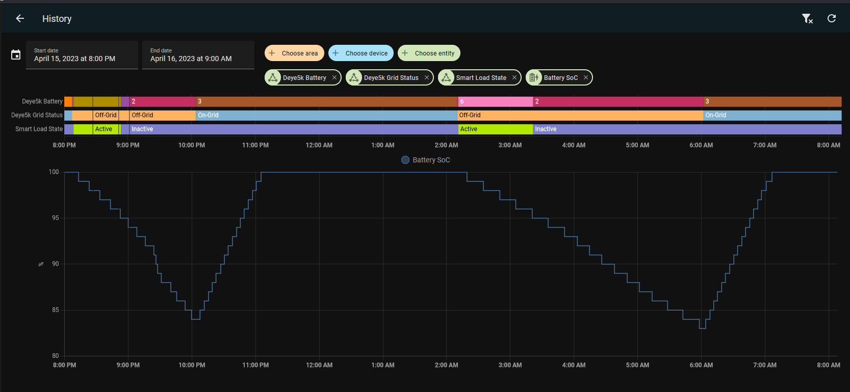Viewport: 850px width, 392px height.
Task: Toggle Battery SoC series in chart legend
Action: [x=425, y=160]
